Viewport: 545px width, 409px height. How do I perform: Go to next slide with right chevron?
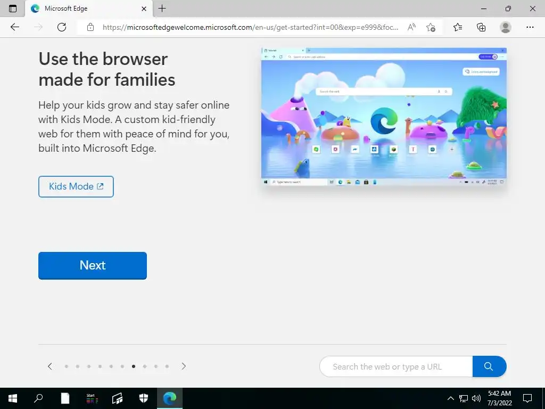(184, 366)
